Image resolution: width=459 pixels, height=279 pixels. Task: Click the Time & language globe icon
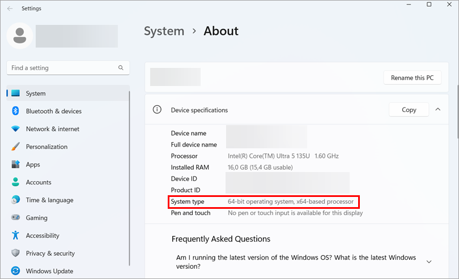[x=15, y=200]
